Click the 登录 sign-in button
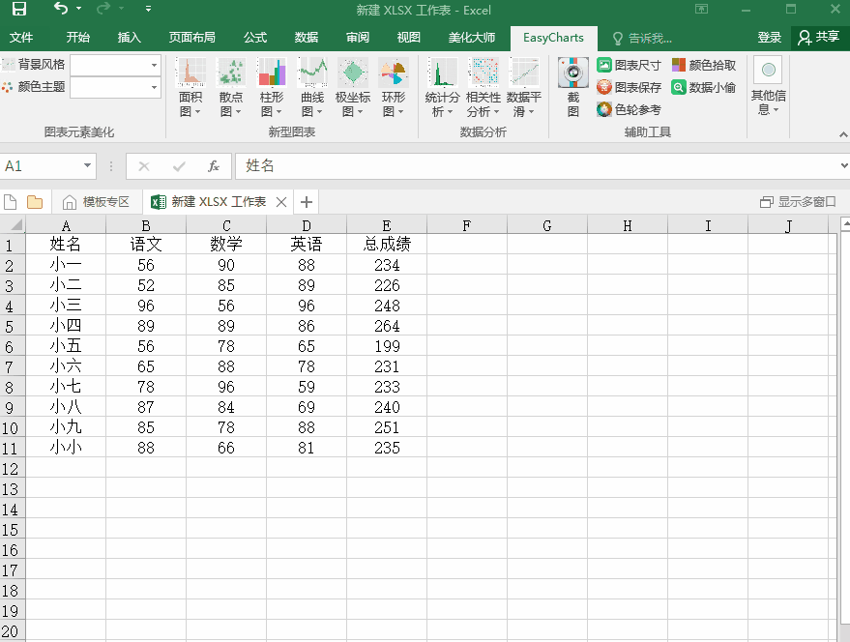The width and height of the screenshot is (850, 642). (x=770, y=38)
